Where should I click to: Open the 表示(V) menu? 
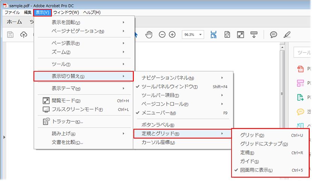click(42, 12)
